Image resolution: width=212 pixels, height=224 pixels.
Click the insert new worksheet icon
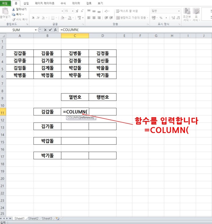pyautogui.click(x=58, y=218)
